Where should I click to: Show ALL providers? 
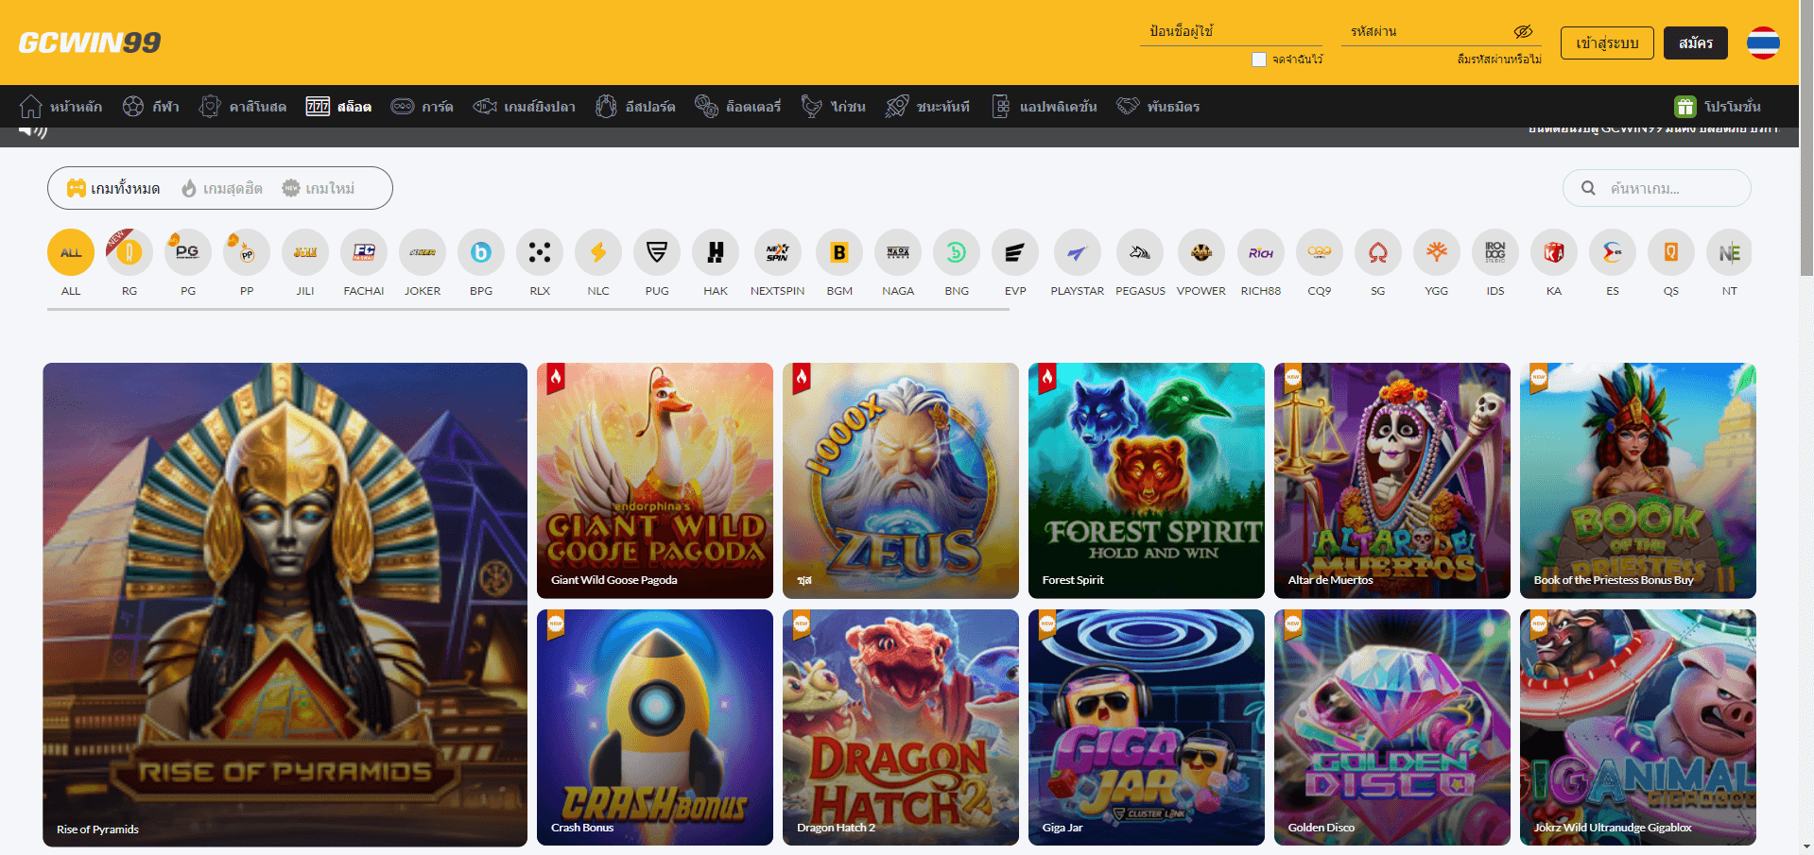click(71, 252)
